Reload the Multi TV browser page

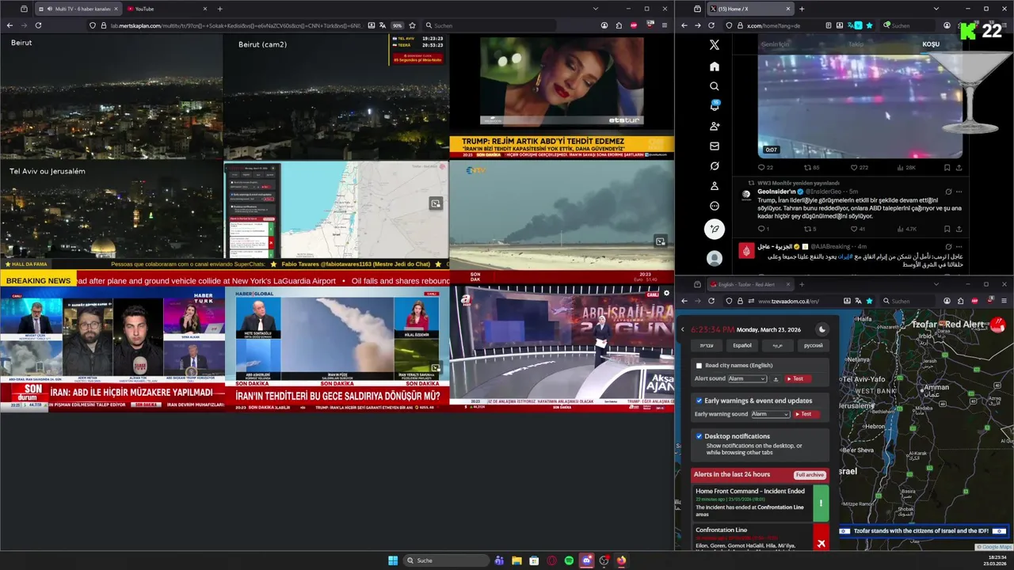pos(38,25)
